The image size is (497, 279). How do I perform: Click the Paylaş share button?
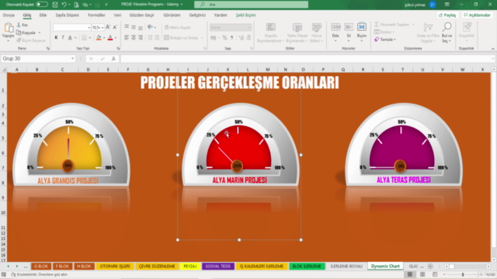pos(447,15)
